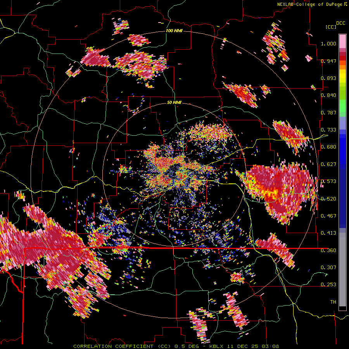Pick the light pink top color bar segment
349x349 pixels.
tap(342, 41)
